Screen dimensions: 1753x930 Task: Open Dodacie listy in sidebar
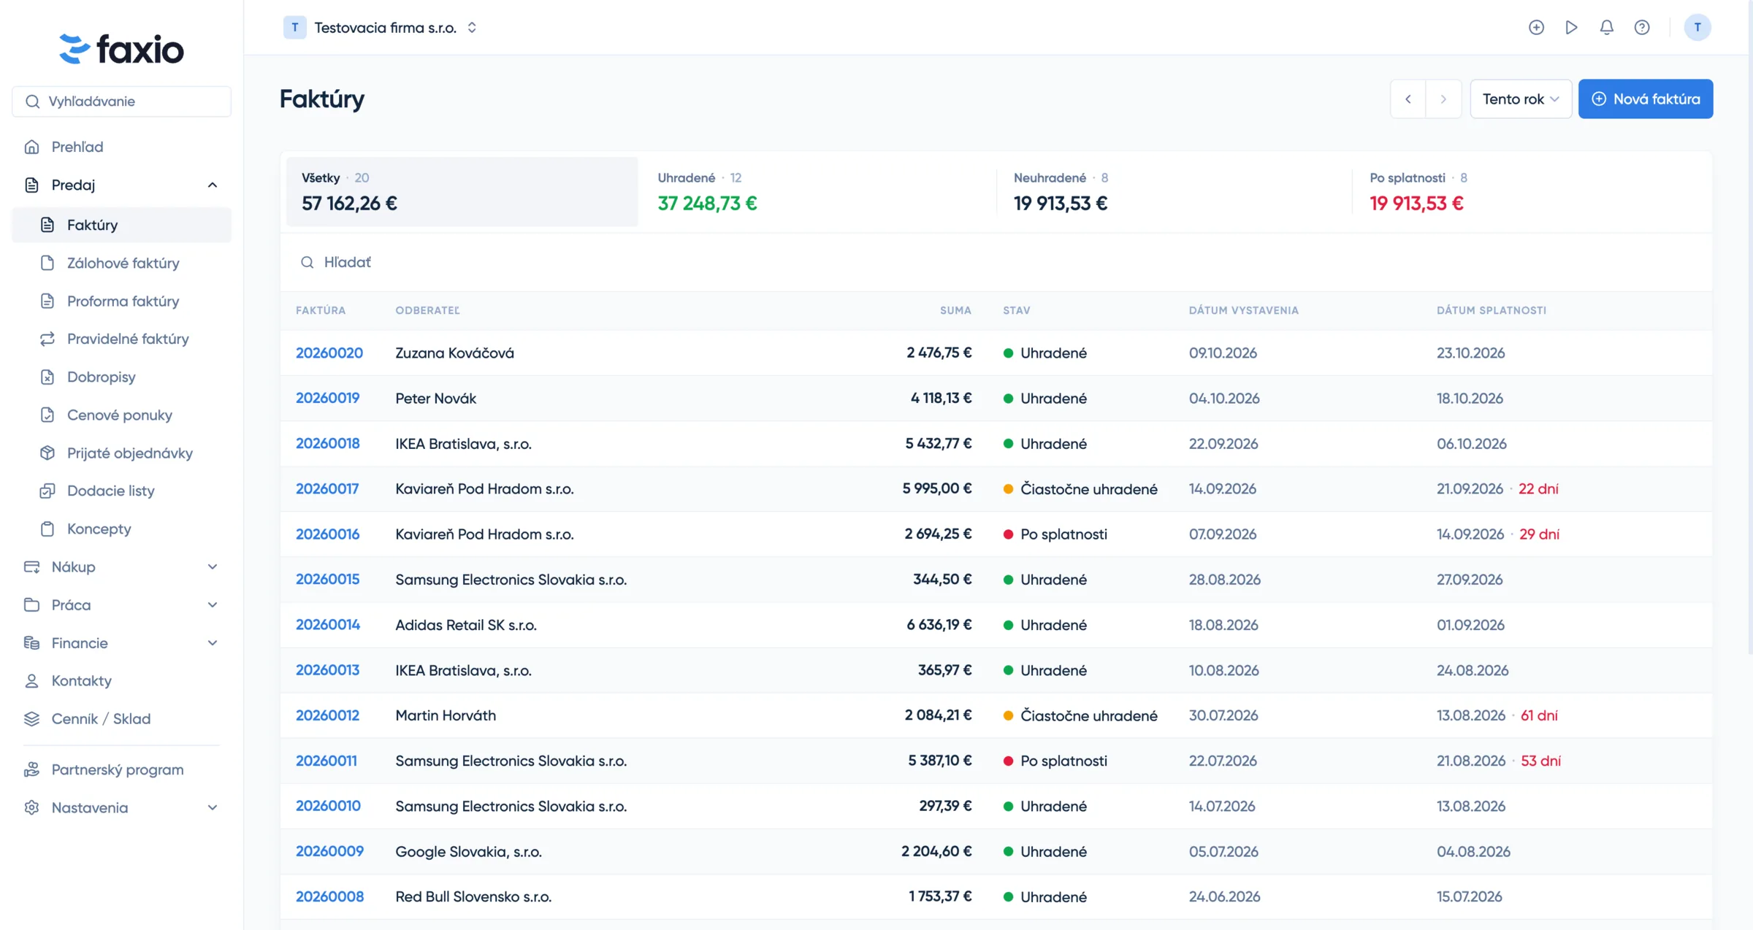click(122, 491)
